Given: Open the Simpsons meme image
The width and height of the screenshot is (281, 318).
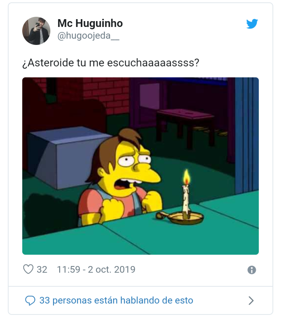Looking at the screenshot, I should click(140, 166).
